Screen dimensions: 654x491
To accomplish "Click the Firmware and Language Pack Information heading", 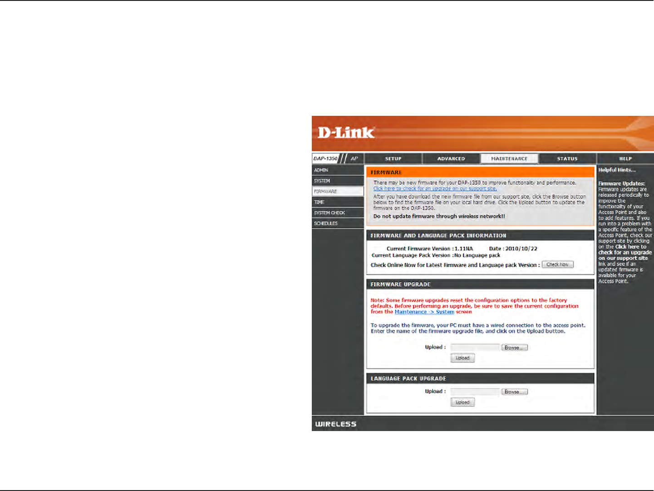I will [x=438, y=236].
